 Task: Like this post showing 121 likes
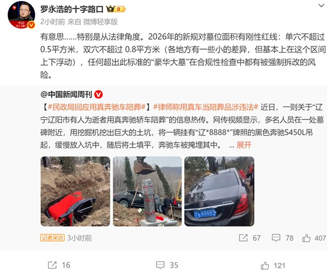point(273,266)
